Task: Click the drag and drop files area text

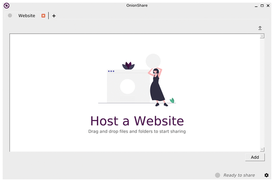Action: pos(137,131)
